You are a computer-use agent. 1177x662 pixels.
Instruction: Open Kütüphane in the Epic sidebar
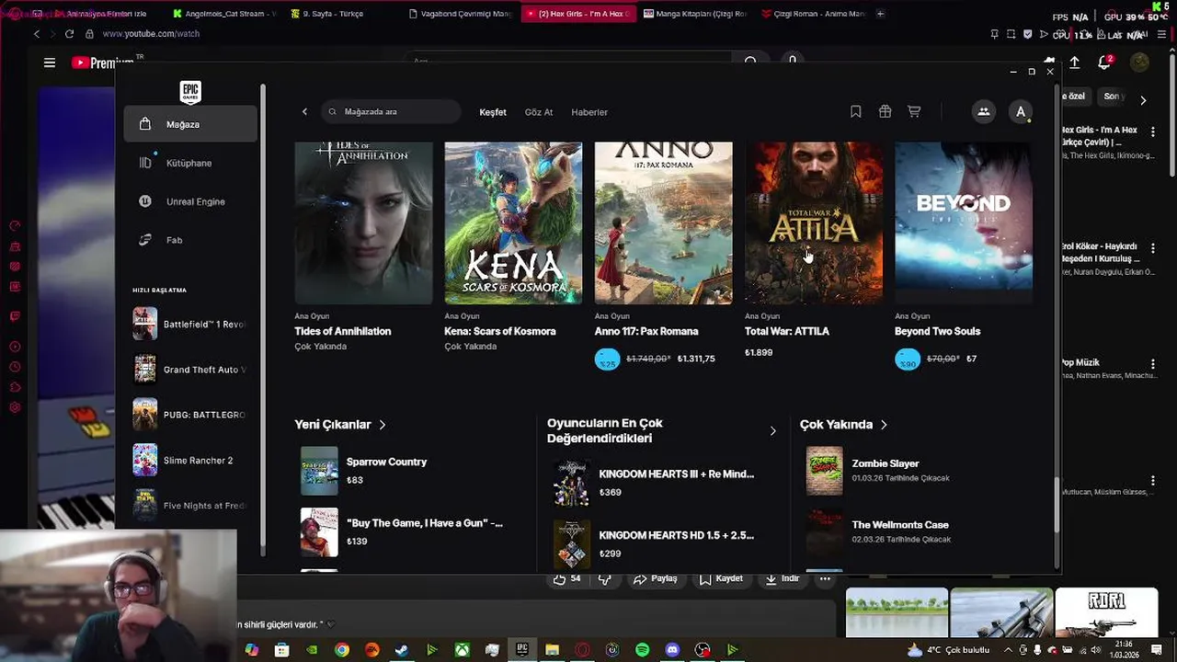click(190, 163)
